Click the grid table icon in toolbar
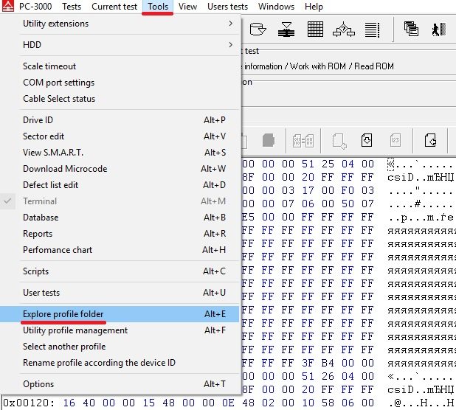The width and height of the screenshot is (456, 410). point(315,30)
